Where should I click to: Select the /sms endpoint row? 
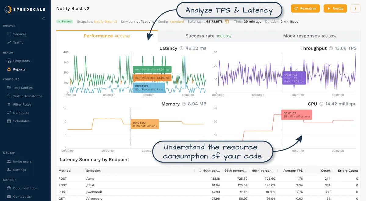point(91,178)
